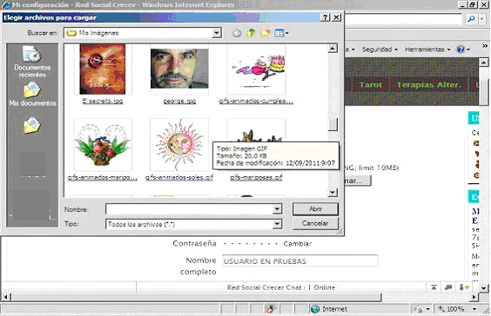
Task: Click the Cancelar button
Action: [315, 223]
